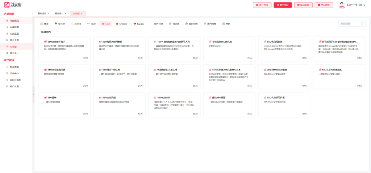Click the 推广奖励 red button

[283, 5]
